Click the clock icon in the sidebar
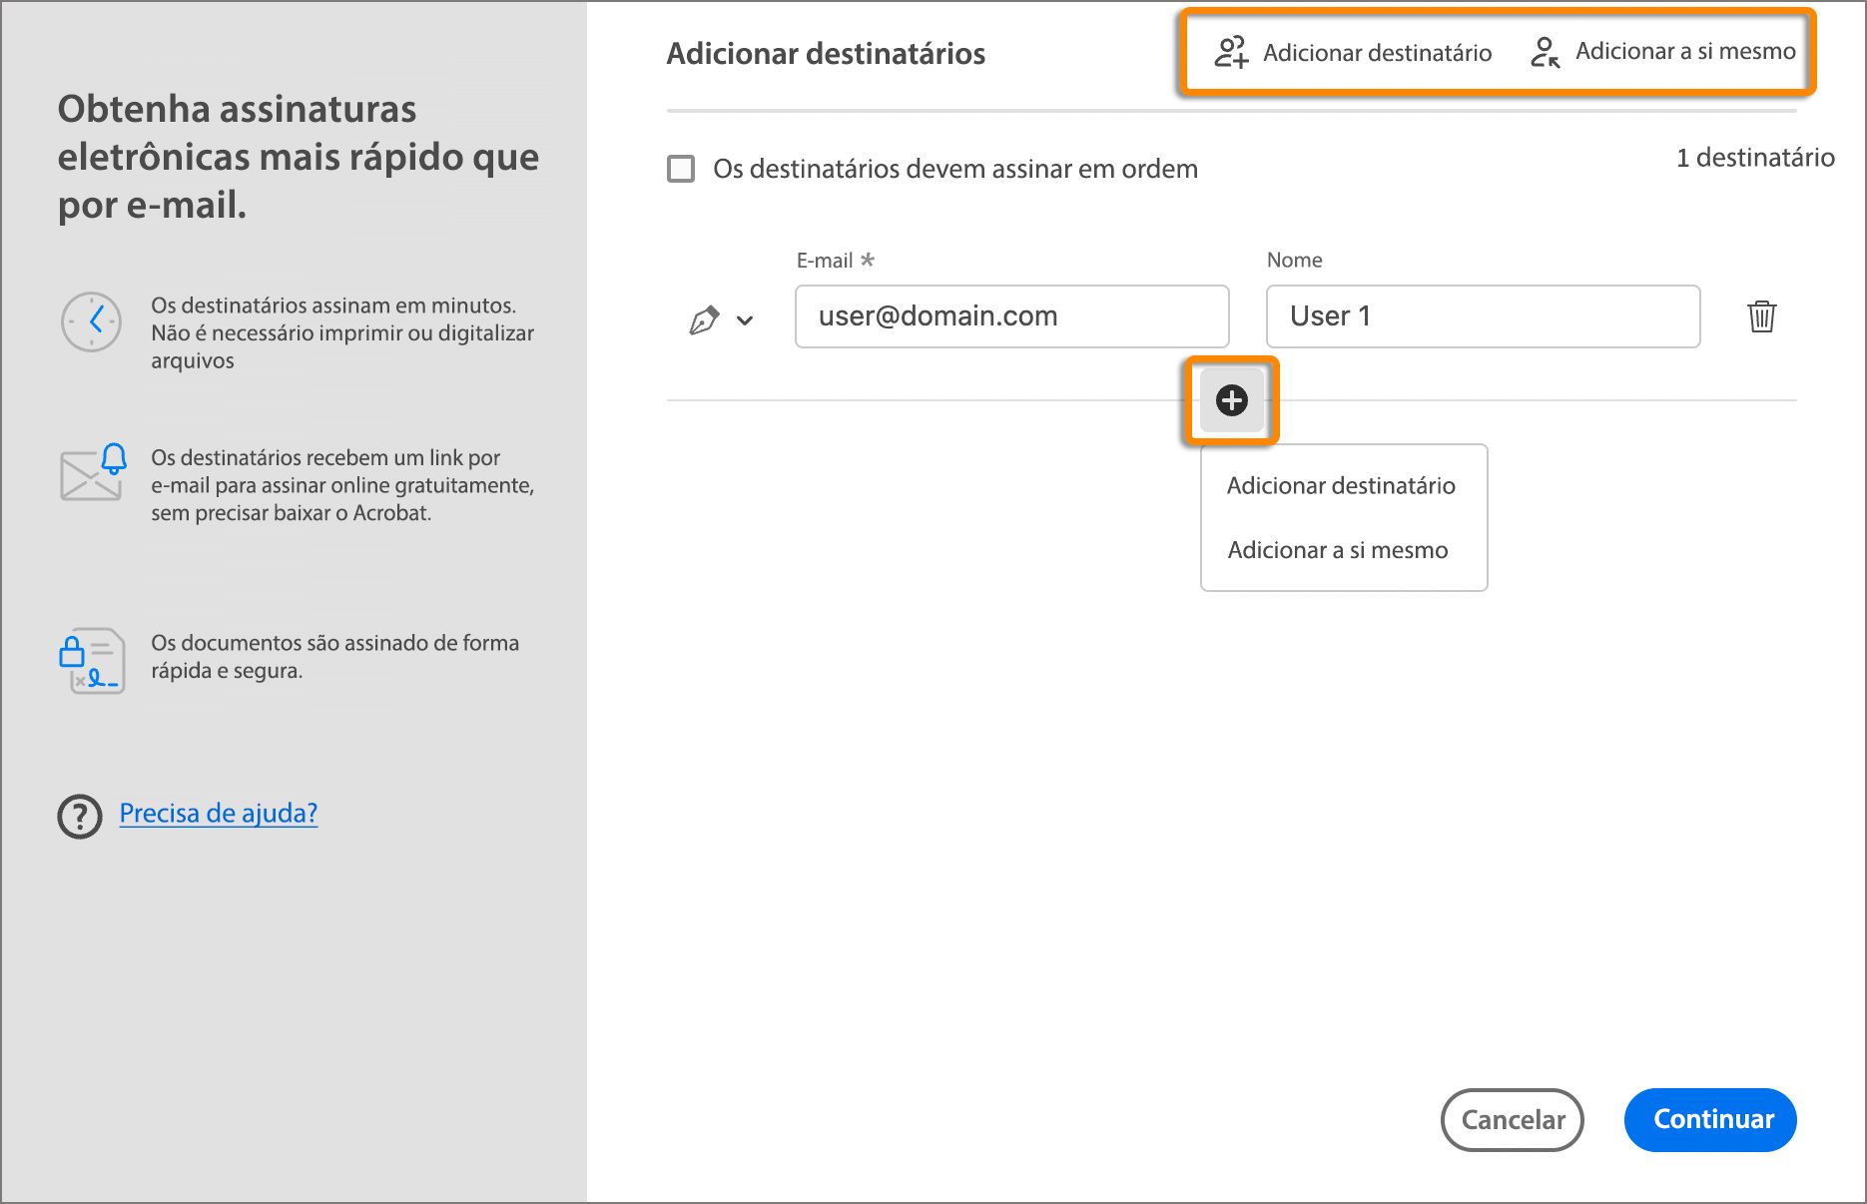Screen dimensions: 1867x1204 (x=91, y=321)
